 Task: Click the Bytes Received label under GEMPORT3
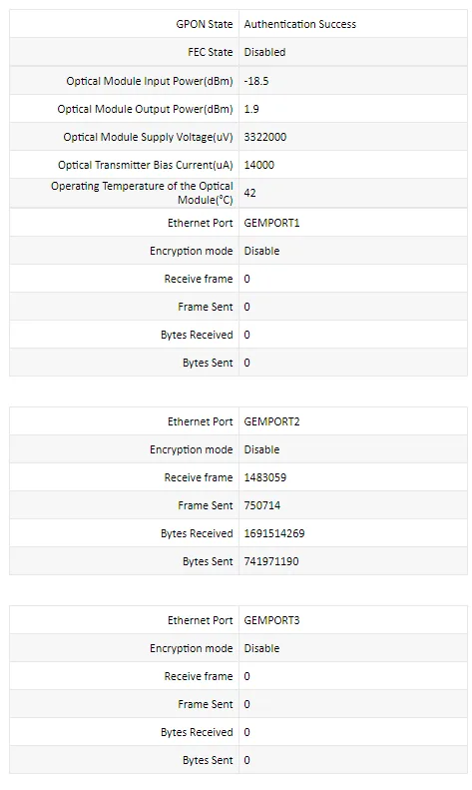tap(197, 732)
